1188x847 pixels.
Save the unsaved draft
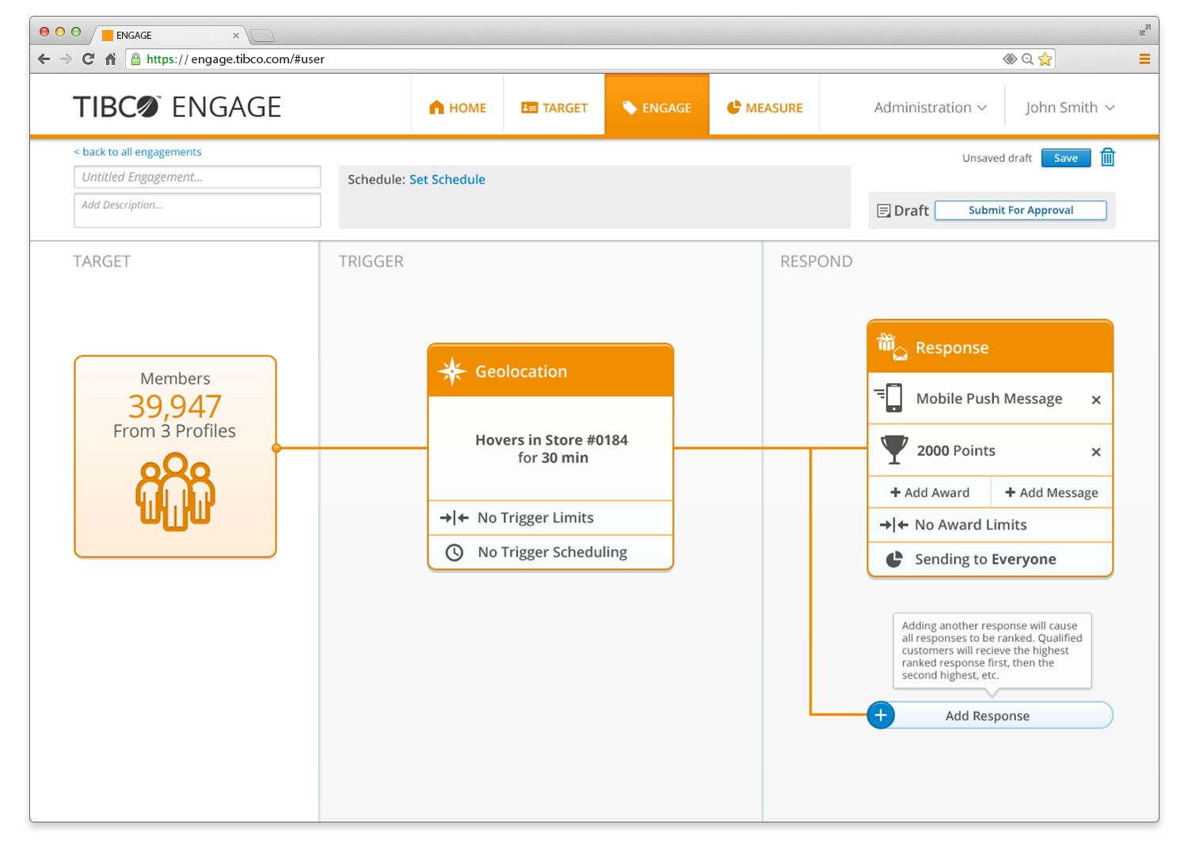1066,158
